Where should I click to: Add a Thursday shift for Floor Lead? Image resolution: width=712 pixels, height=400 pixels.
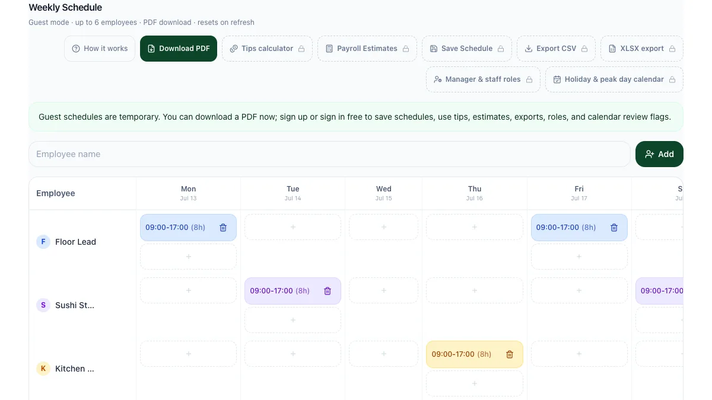(475, 227)
